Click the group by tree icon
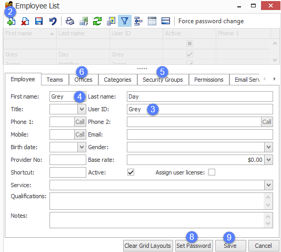 tap(138, 21)
